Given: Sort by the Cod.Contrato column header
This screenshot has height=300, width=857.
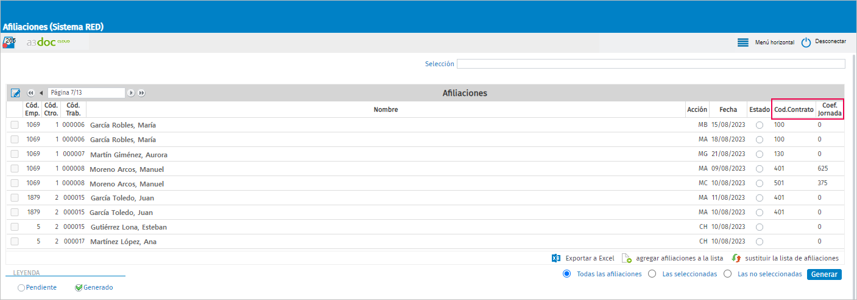Looking at the screenshot, I should click(794, 109).
